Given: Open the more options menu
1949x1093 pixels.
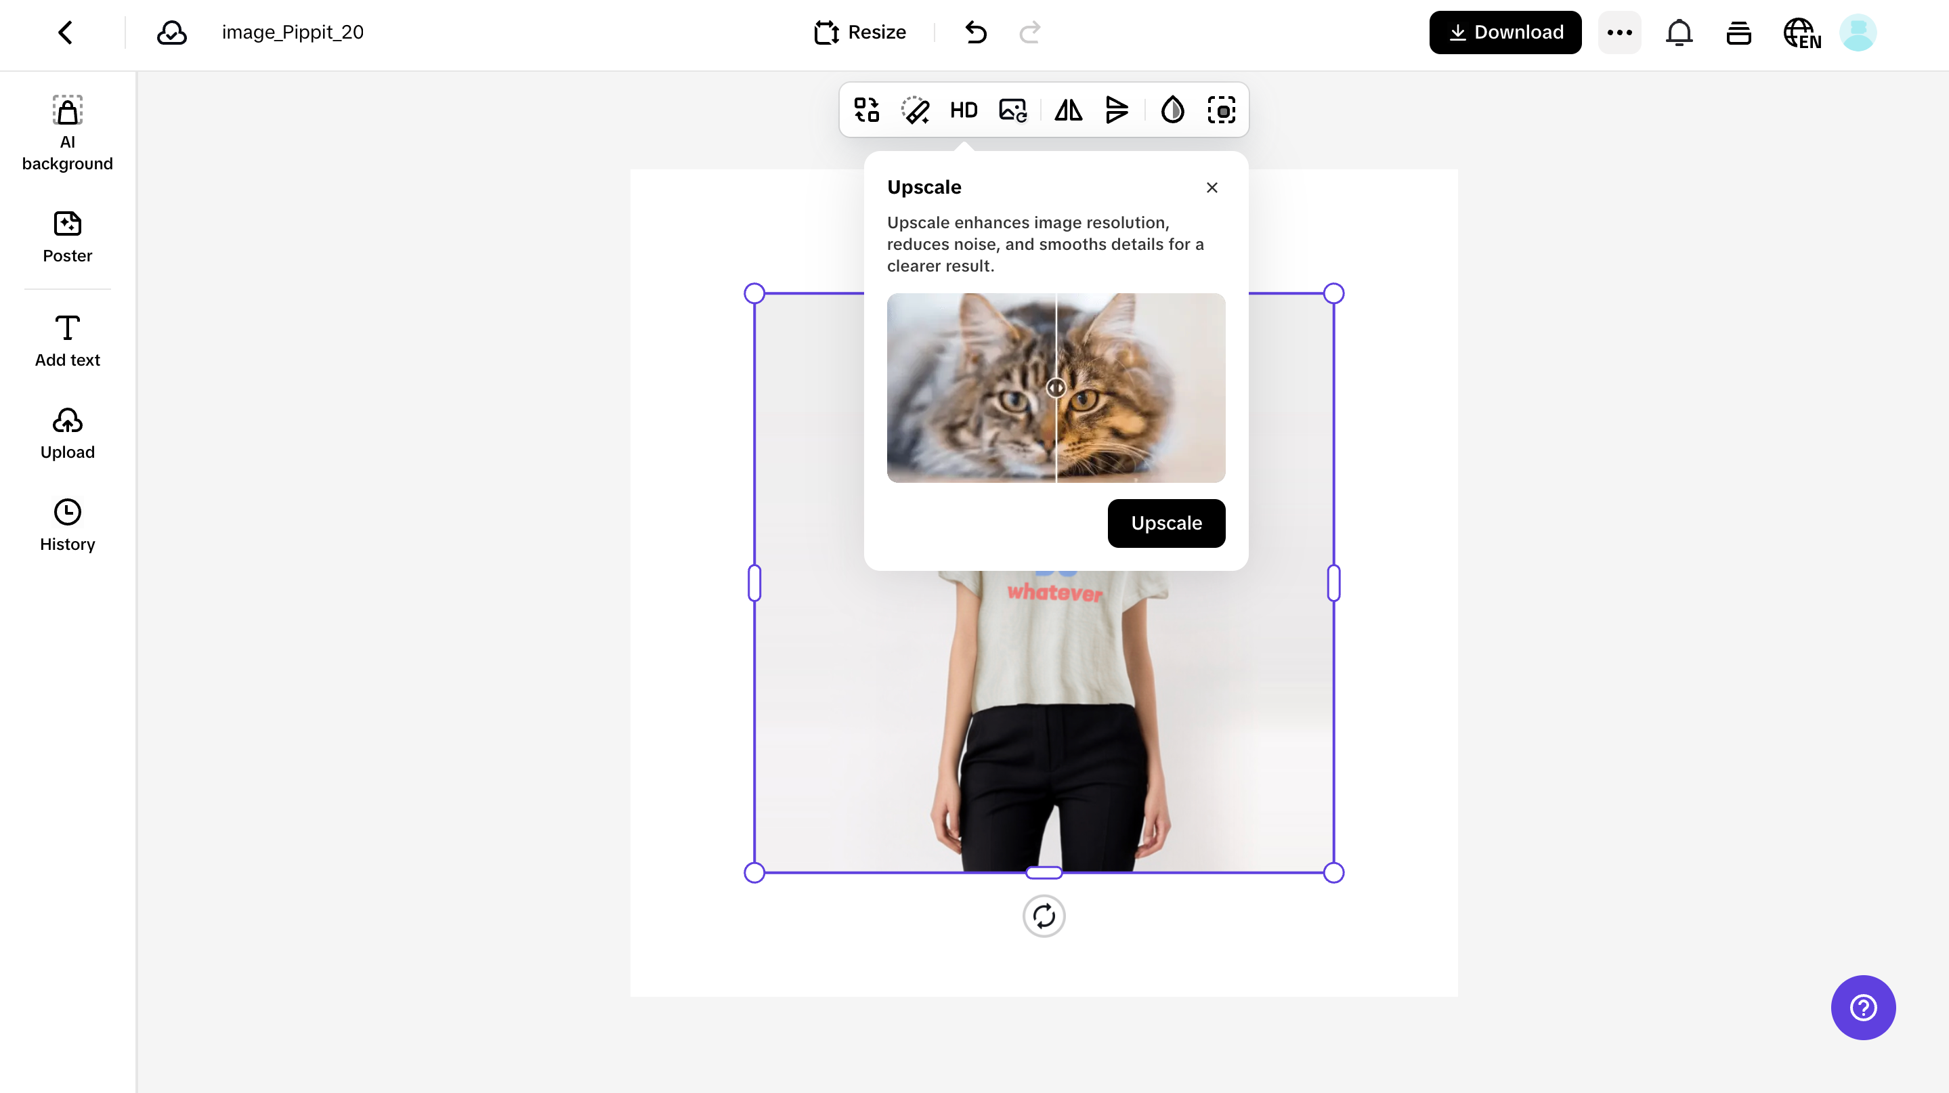Looking at the screenshot, I should coord(1619,33).
